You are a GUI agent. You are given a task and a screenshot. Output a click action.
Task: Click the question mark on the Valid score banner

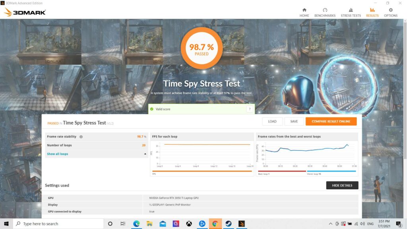[x=250, y=109]
